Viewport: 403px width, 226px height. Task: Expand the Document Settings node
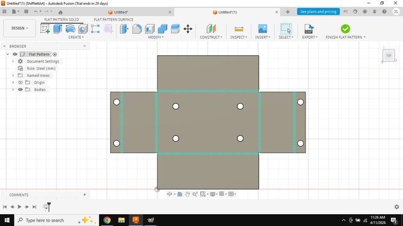click(13, 62)
